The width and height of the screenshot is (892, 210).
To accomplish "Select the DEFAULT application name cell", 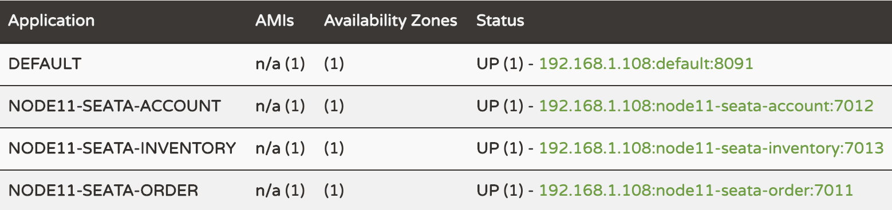I will (x=45, y=63).
